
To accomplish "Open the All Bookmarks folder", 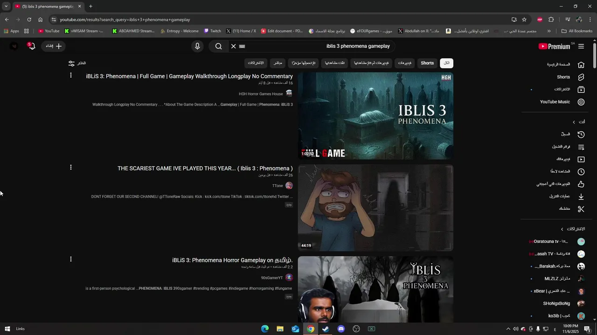I will (x=577, y=31).
